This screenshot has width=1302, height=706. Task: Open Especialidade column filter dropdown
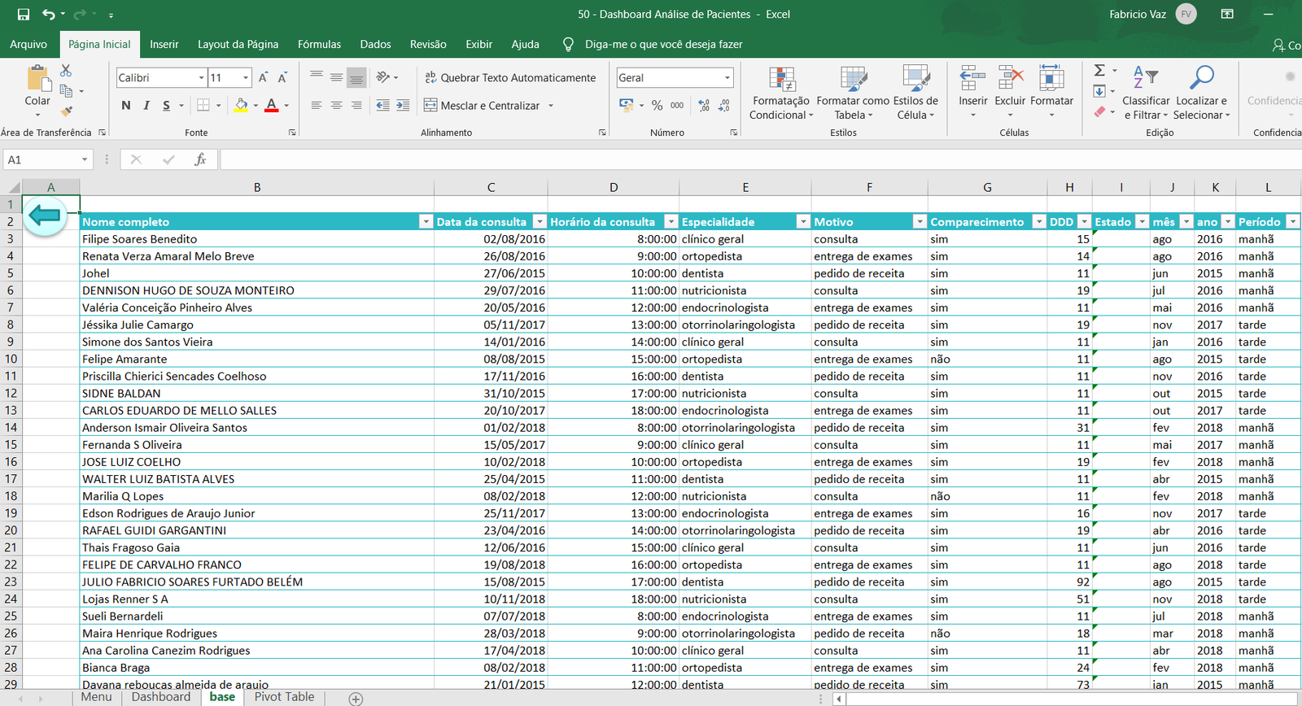[x=803, y=222]
